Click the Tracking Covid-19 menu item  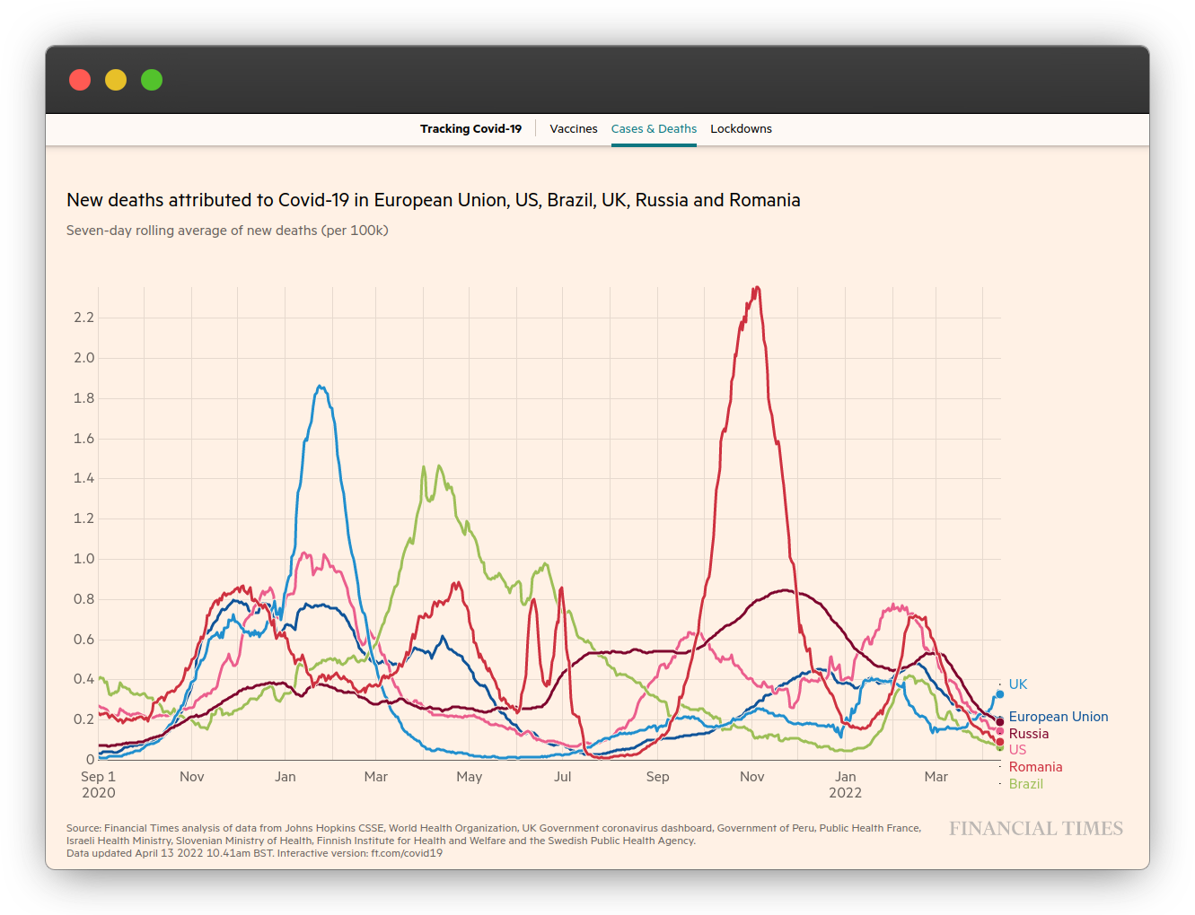coord(470,128)
